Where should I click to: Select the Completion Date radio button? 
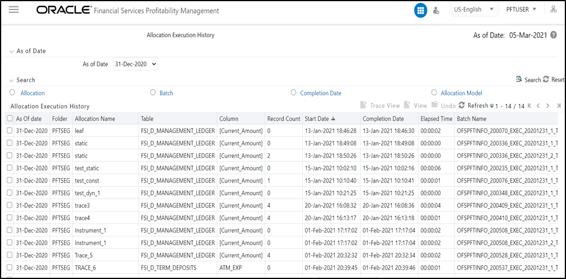[293, 93]
